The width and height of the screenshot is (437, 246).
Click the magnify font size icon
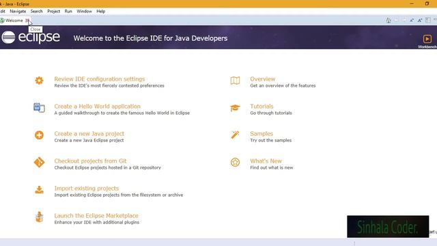tap(420, 20)
